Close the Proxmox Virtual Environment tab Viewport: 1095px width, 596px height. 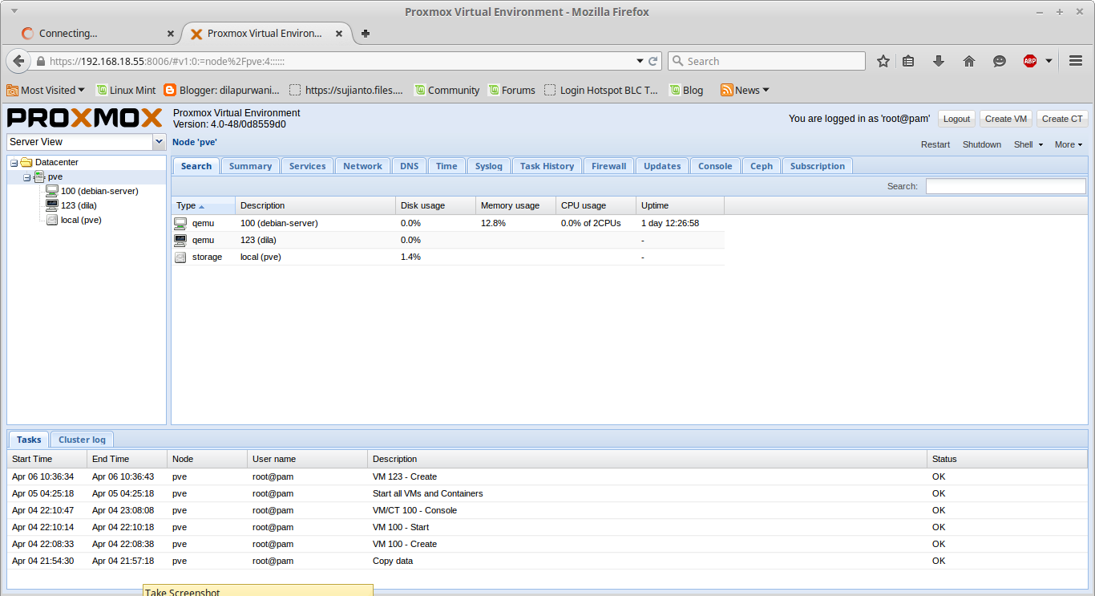339,34
